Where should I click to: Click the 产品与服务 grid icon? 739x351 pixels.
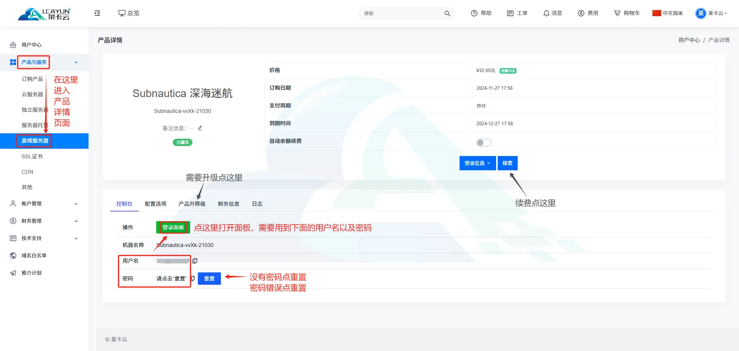[x=13, y=62]
